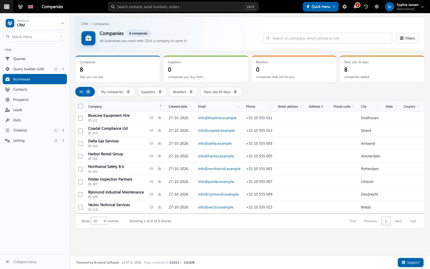Screen dimensions: 430x269
Task: Star the Northwind Safety B.V. company
Action: [x=159, y=169]
